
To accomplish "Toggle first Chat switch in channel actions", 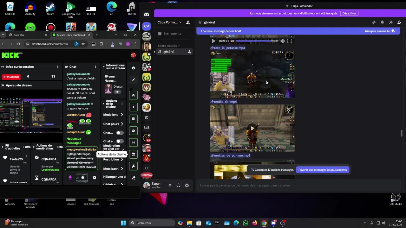I will click(120, 133).
